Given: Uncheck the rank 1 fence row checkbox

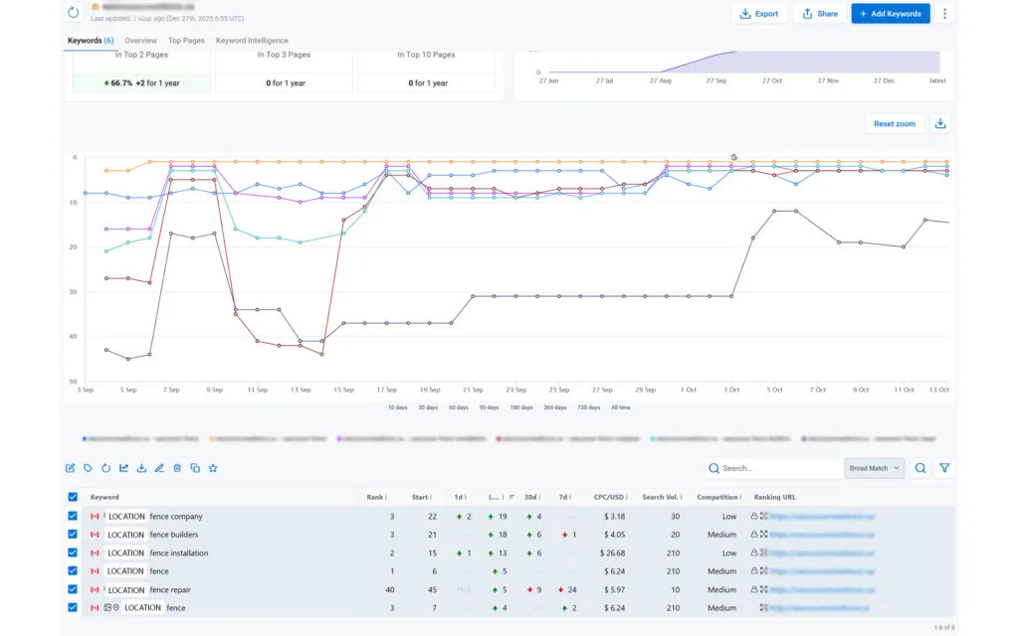Looking at the screenshot, I should click(x=73, y=571).
